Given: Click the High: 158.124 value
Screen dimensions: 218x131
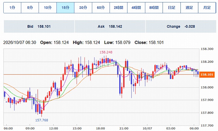Looking at the screenshot, I should pos(86,43).
